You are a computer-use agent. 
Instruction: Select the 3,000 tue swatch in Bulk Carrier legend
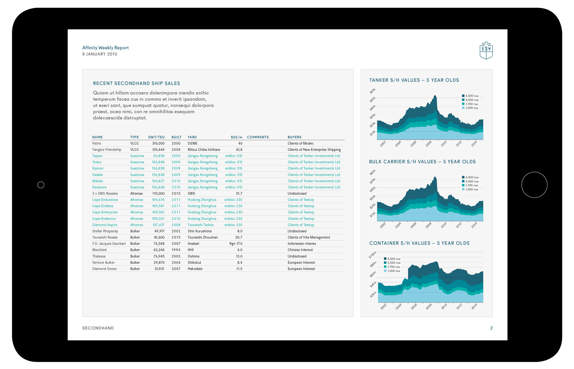(463, 181)
